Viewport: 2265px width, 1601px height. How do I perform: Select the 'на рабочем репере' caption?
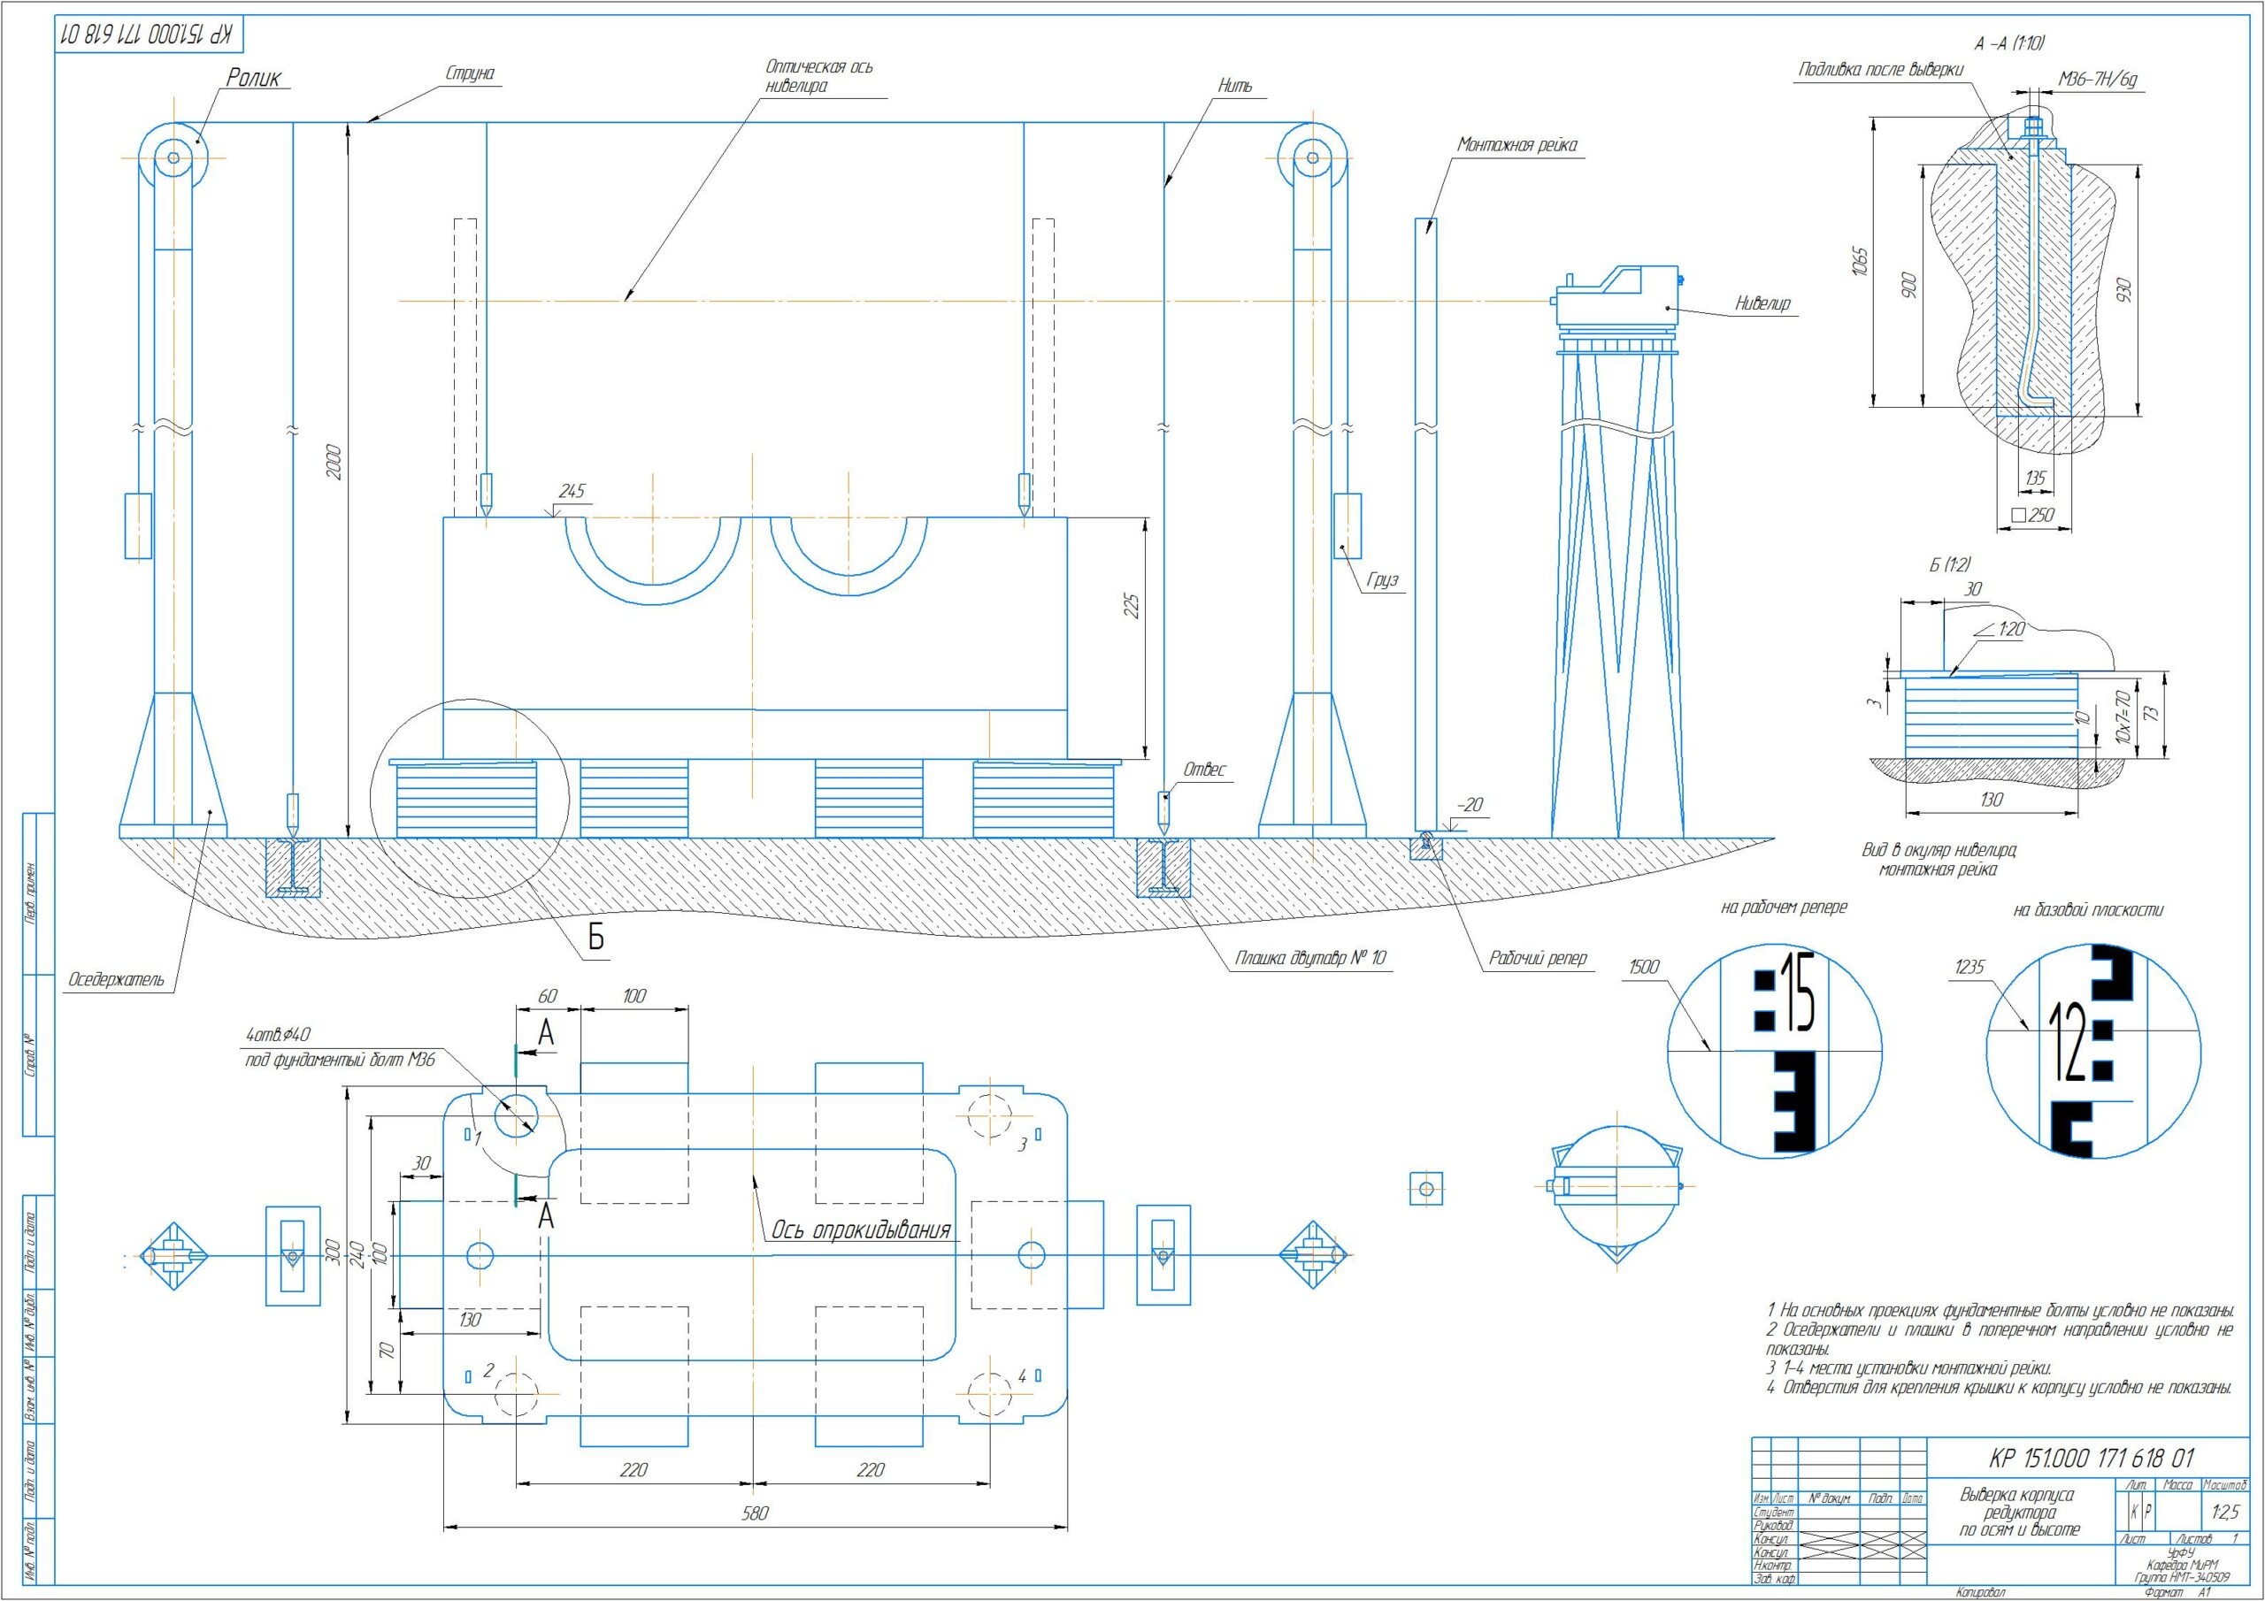pyautogui.click(x=1784, y=908)
